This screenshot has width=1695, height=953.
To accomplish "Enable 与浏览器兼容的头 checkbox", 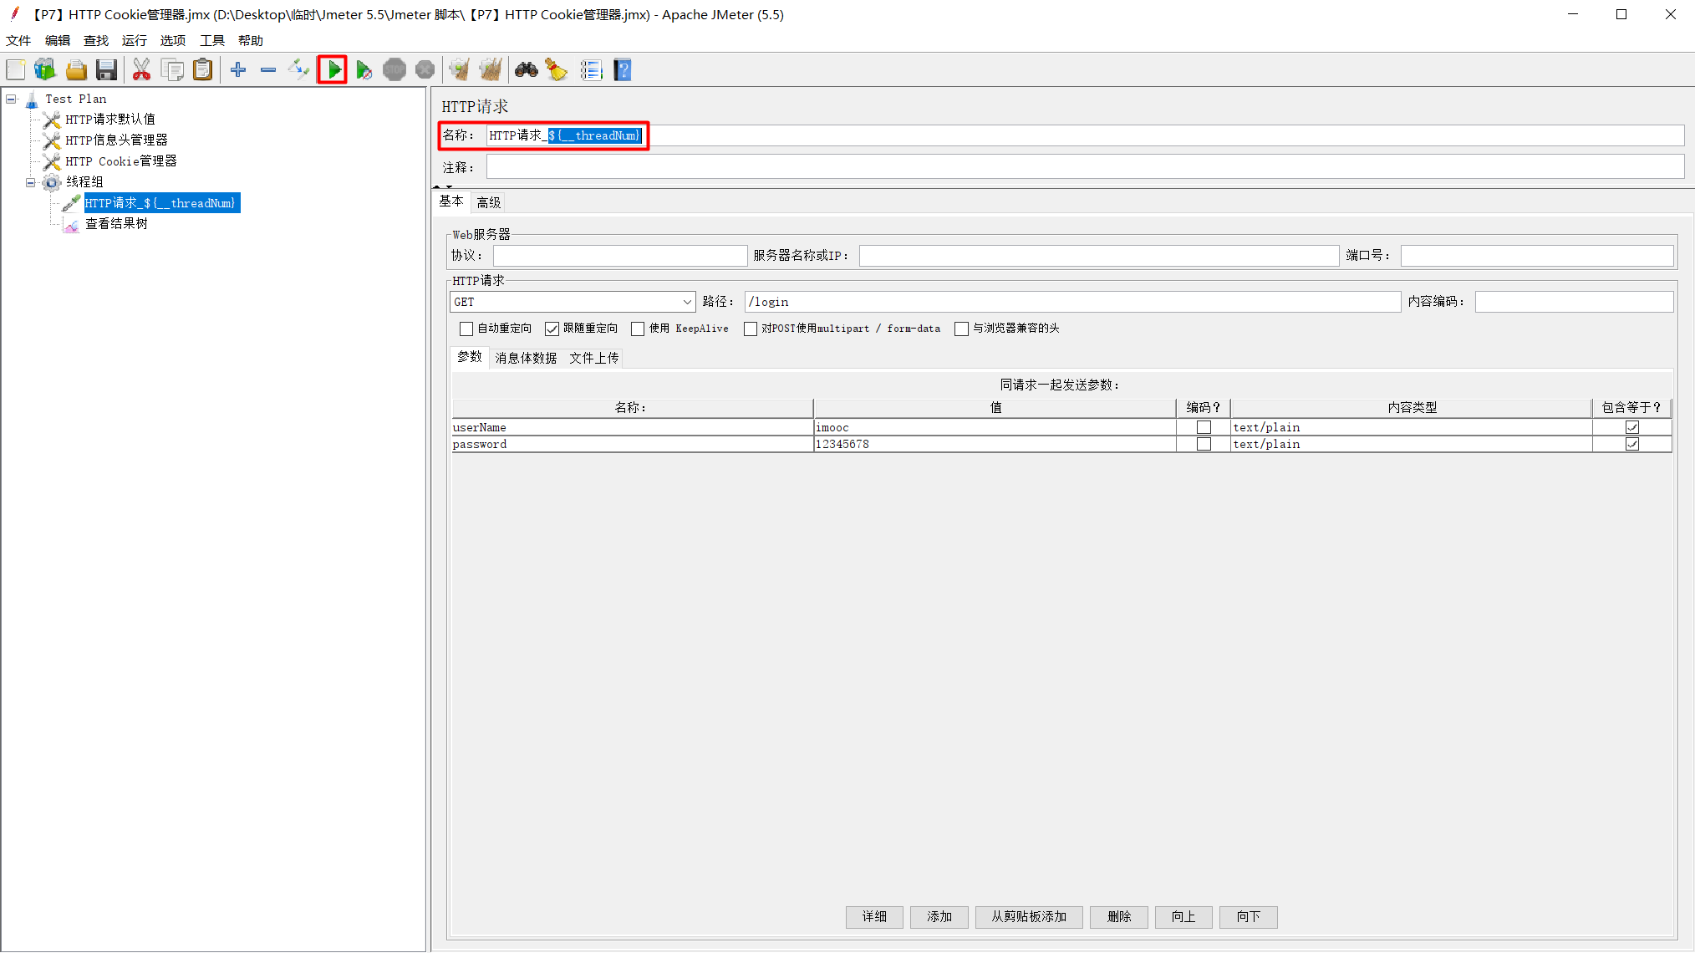I will pyautogui.click(x=961, y=329).
